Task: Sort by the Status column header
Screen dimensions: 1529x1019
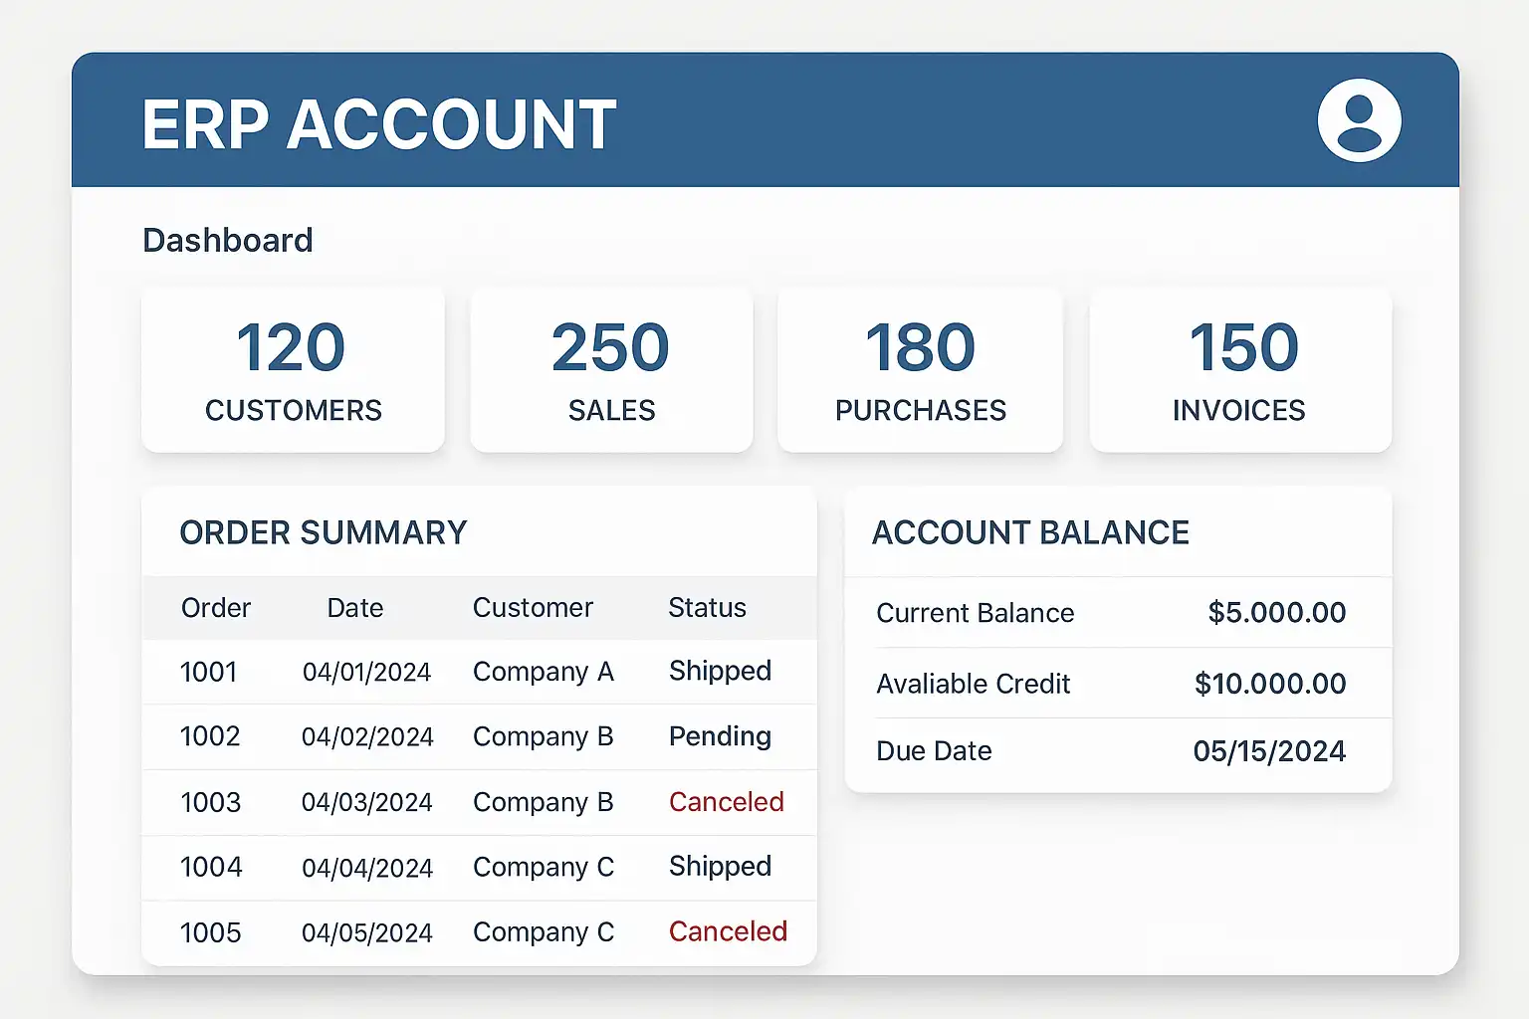Action: pyautogui.click(x=707, y=608)
